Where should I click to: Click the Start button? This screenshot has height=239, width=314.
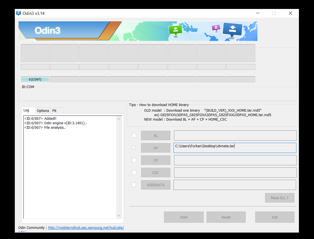184,217
